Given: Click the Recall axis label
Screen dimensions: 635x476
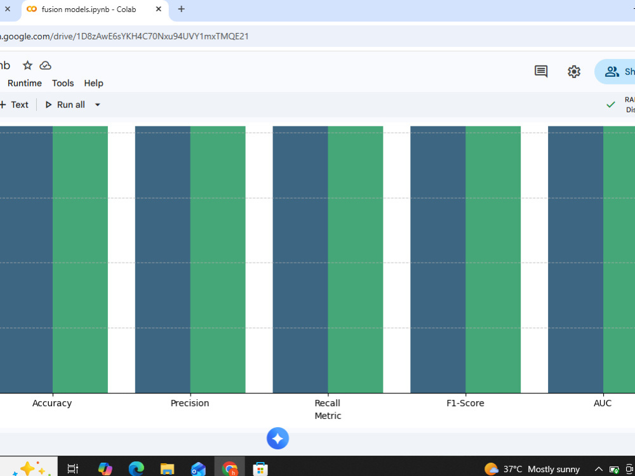Looking at the screenshot, I should pos(327,403).
